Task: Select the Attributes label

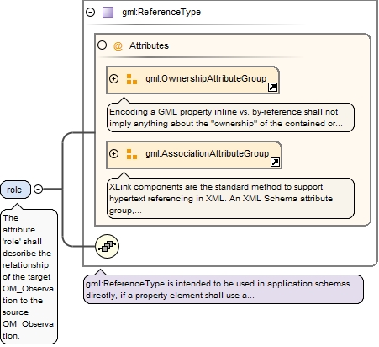Action: 149,45
